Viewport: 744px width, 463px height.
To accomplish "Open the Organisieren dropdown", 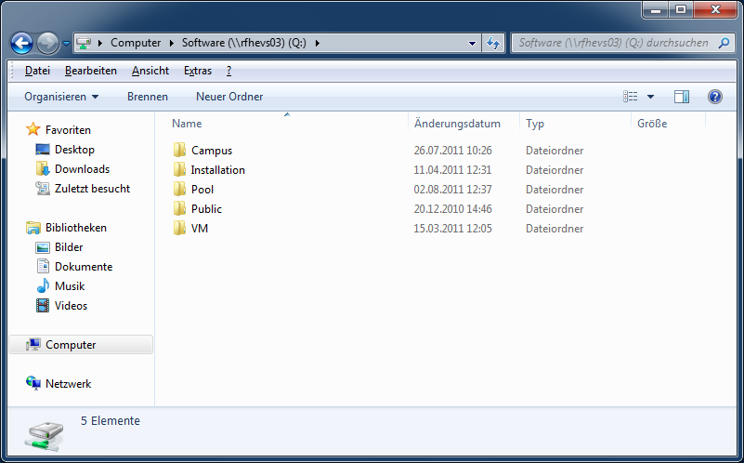I will 61,97.
